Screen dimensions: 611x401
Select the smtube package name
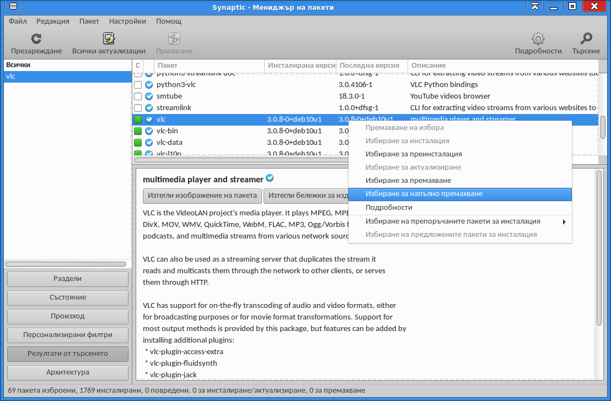pyautogui.click(x=169, y=96)
